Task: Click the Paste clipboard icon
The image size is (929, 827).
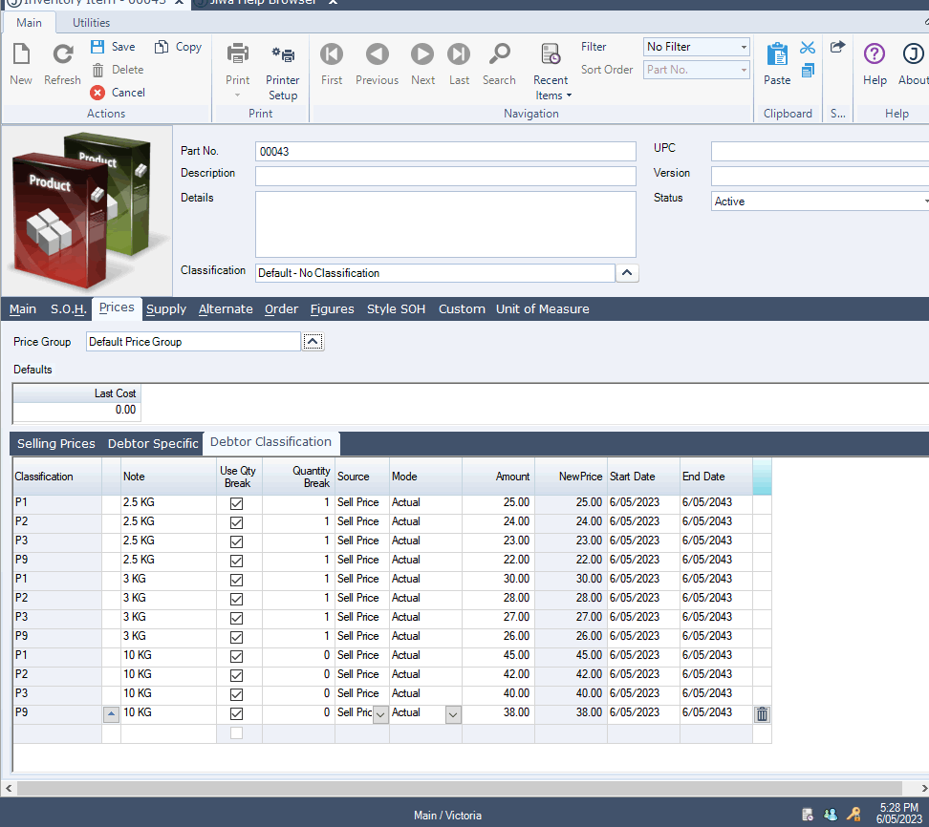Action: [776, 55]
